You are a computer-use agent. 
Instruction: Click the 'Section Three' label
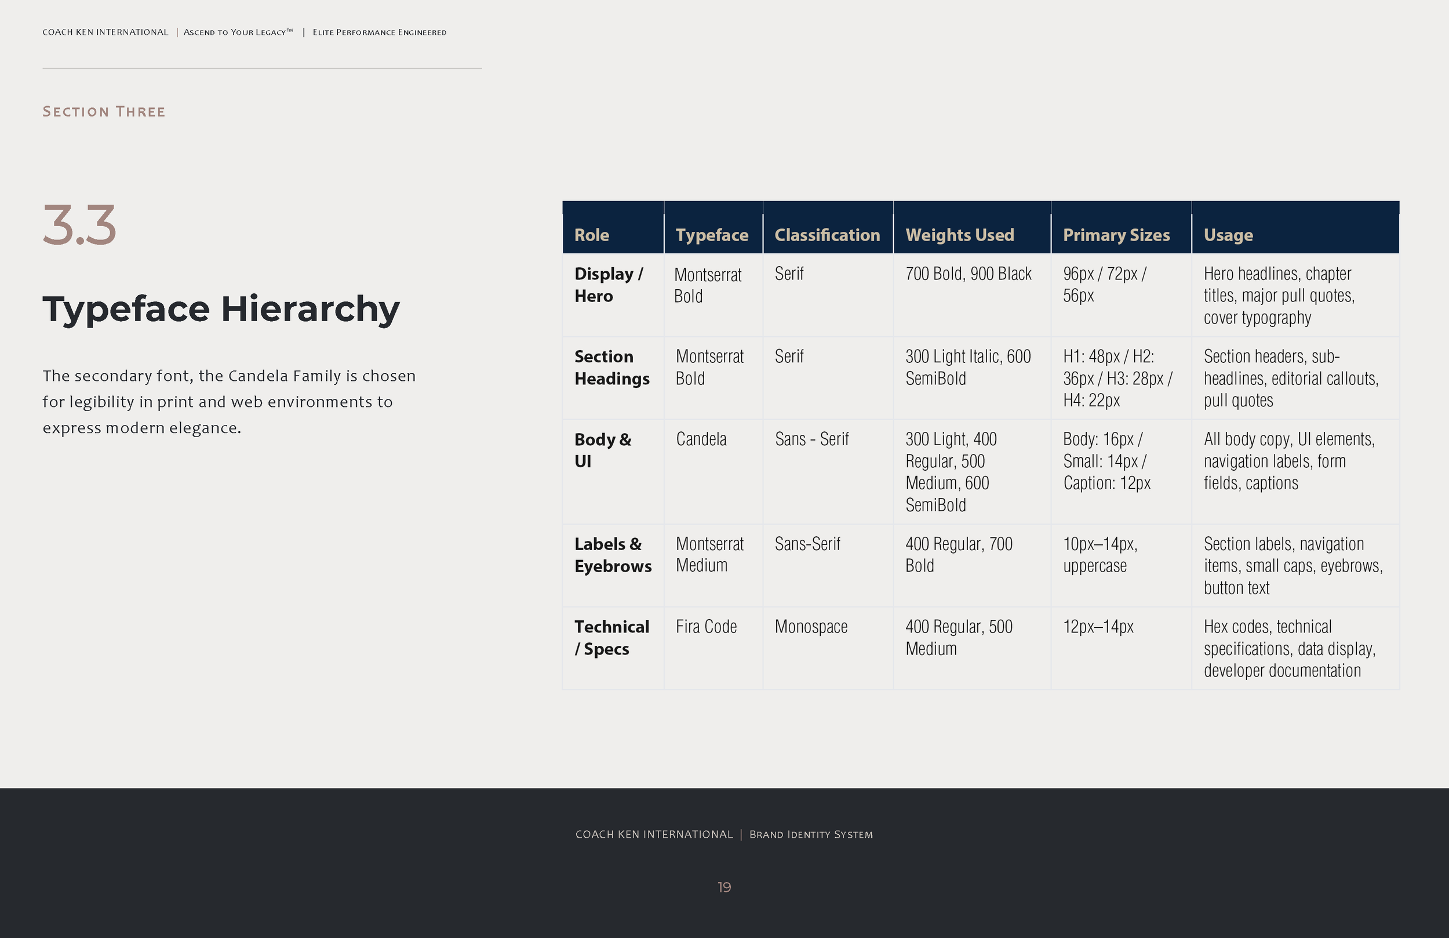104,111
